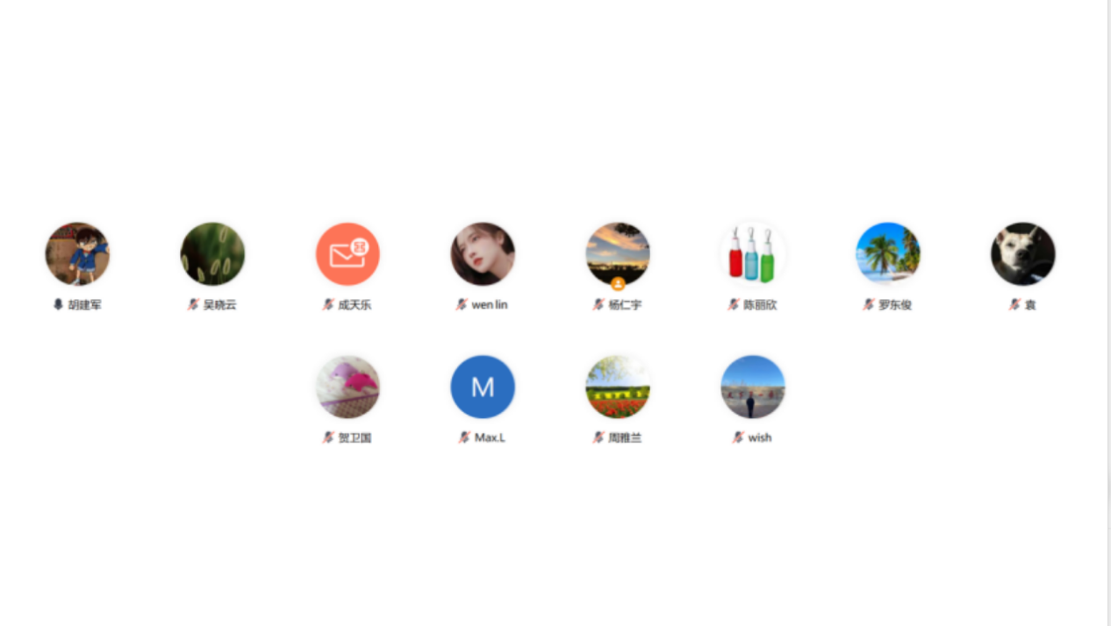
Task: Click the muted mic icon beside 陈丽欣
Action: click(x=734, y=304)
